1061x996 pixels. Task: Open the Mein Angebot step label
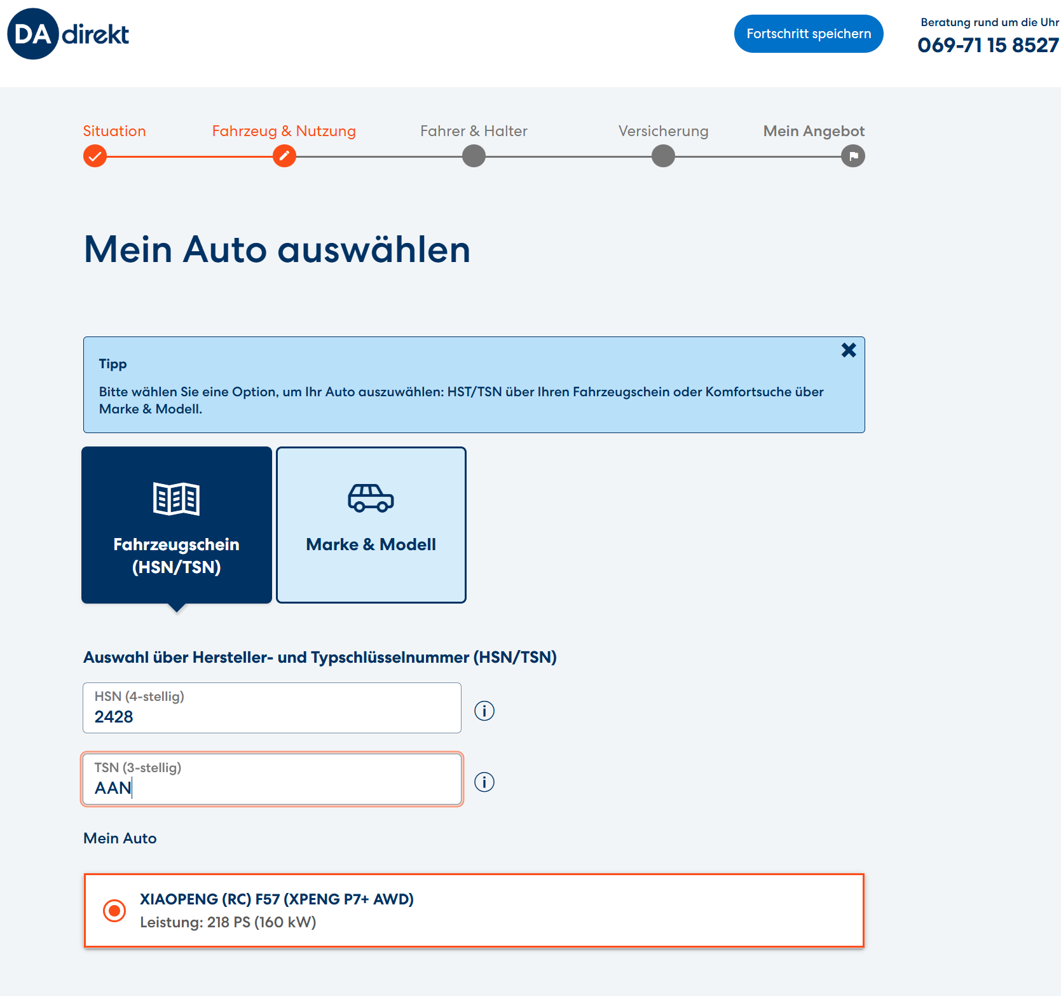click(814, 131)
